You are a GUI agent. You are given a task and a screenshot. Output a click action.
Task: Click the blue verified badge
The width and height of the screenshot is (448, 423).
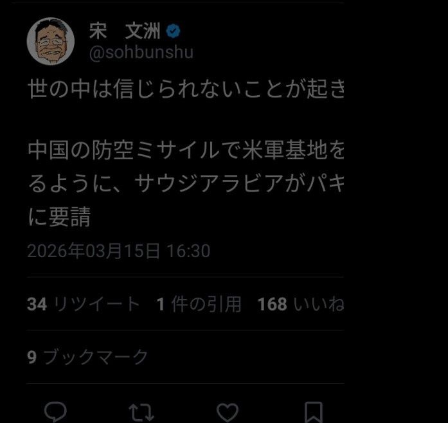click(173, 31)
